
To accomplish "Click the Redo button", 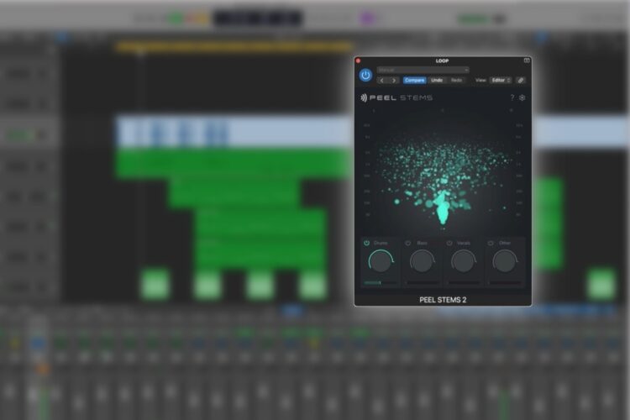I will [456, 81].
